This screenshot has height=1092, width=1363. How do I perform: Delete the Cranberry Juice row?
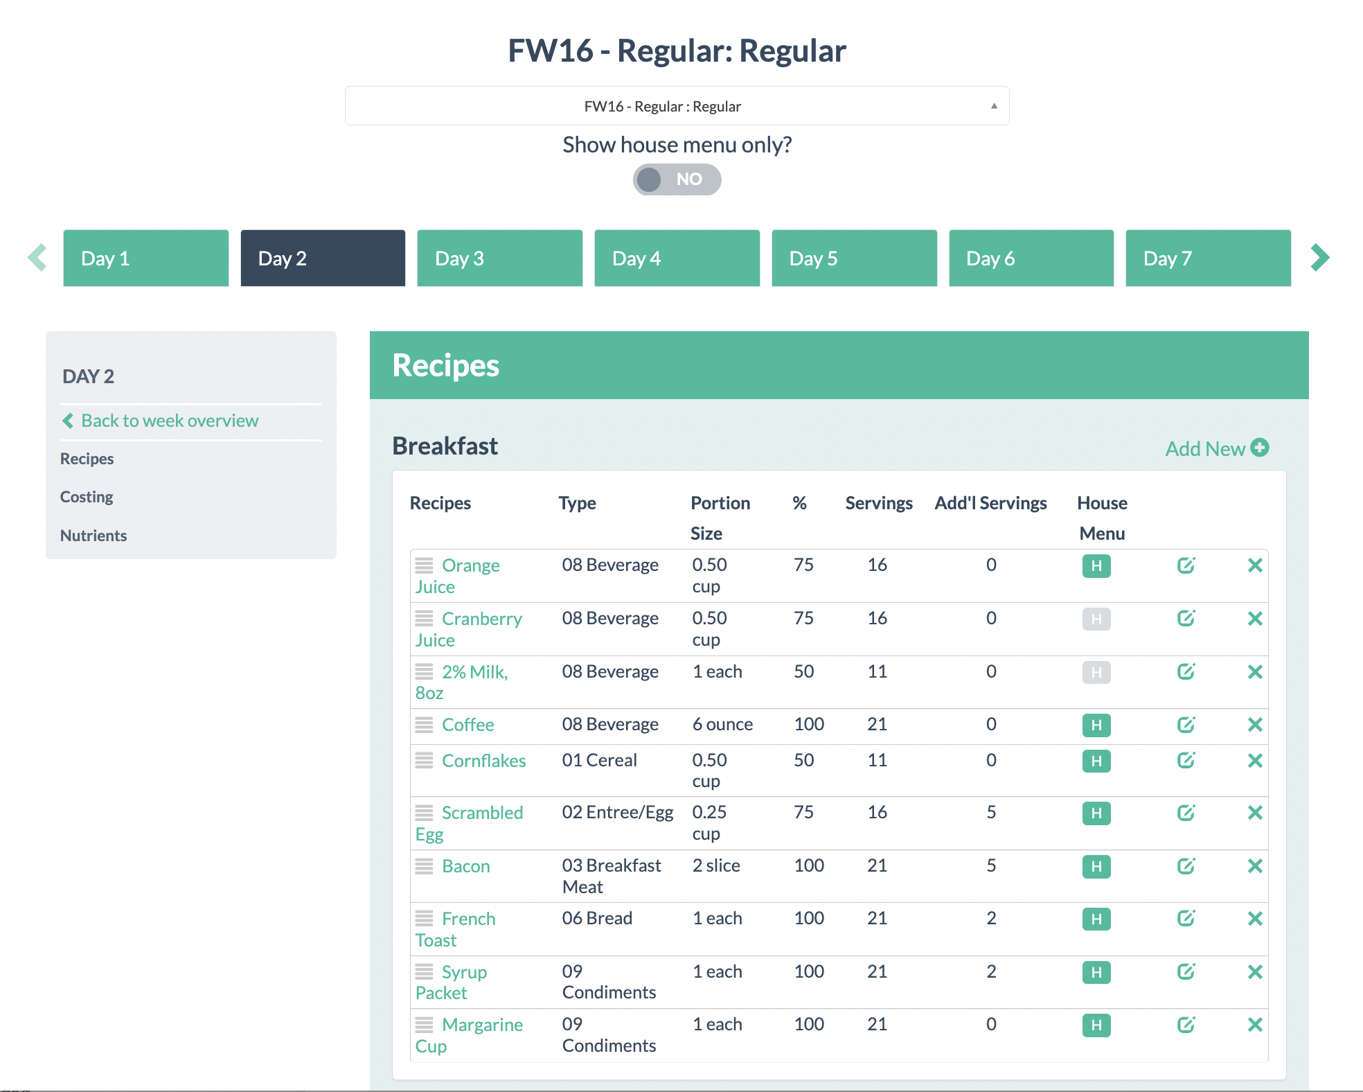tap(1254, 619)
